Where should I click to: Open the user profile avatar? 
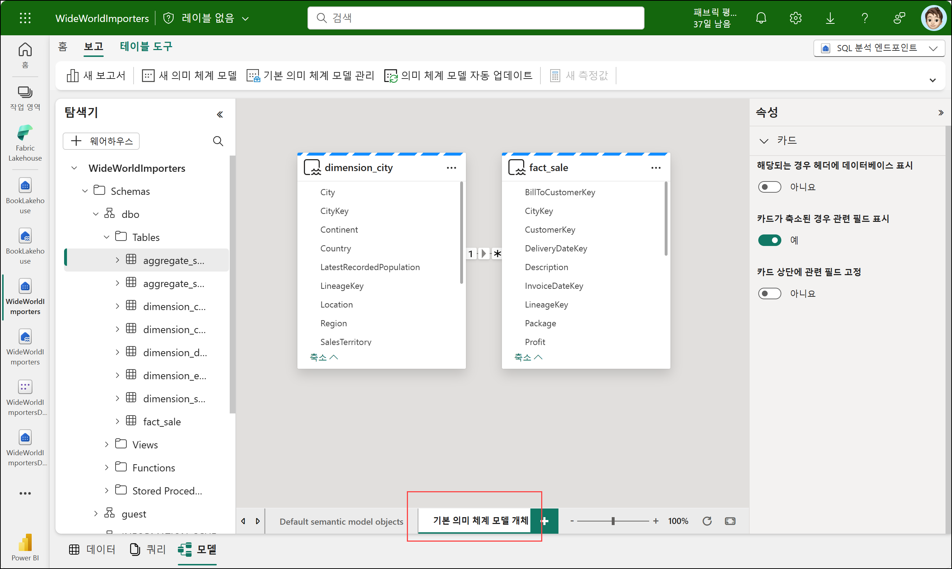[x=934, y=18]
